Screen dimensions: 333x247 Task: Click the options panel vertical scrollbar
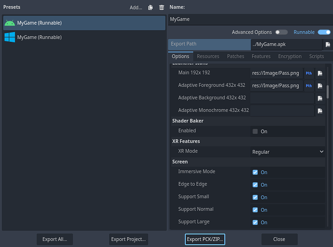(327, 92)
